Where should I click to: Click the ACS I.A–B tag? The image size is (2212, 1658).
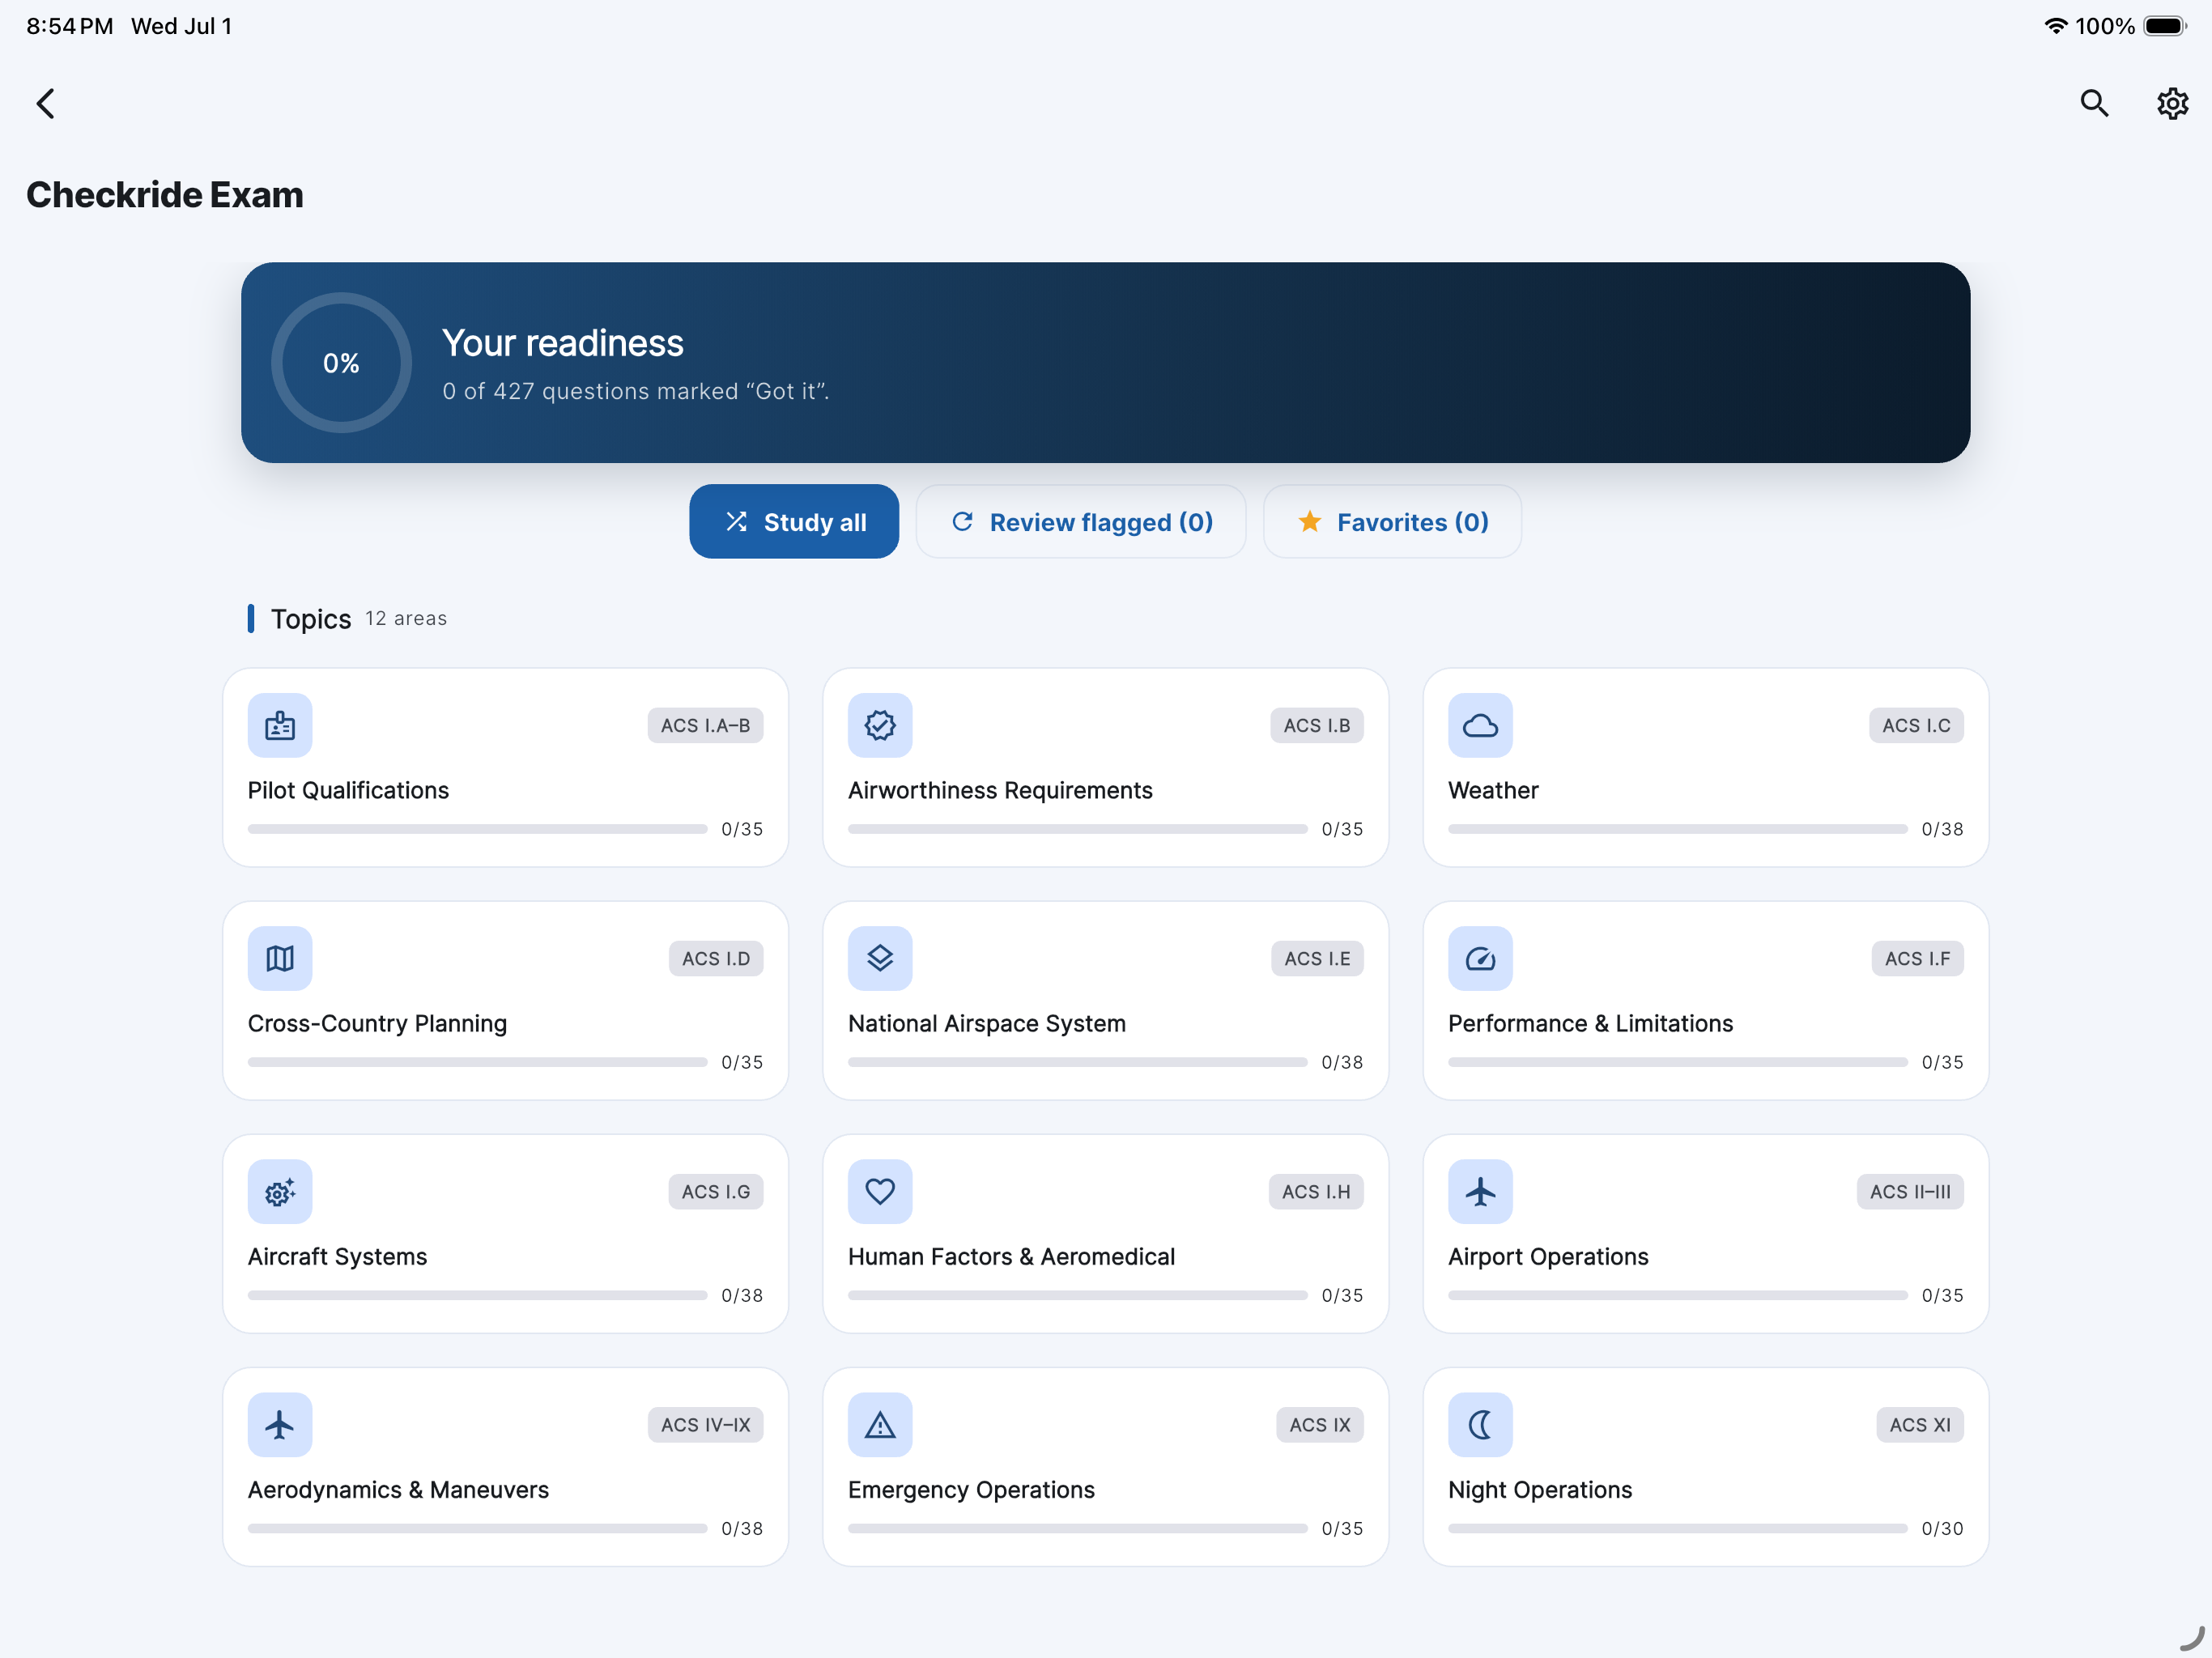pyautogui.click(x=705, y=725)
